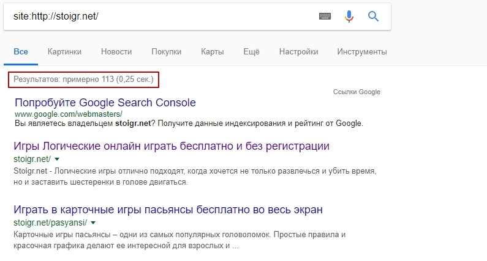Click snippet starting 'Stoigr.net - Логические игры'
This screenshot has height=261, width=487.
pos(195,177)
